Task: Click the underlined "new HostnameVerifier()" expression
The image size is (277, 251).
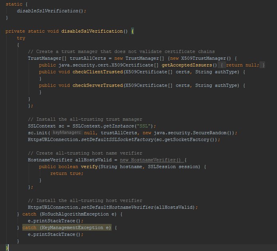Action: tap(150, 160)
